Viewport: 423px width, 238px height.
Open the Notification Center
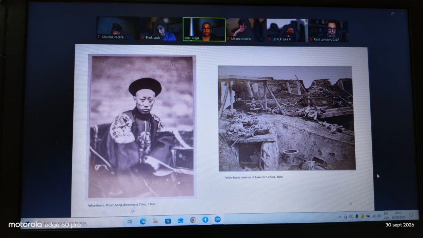tap(411, 215)
